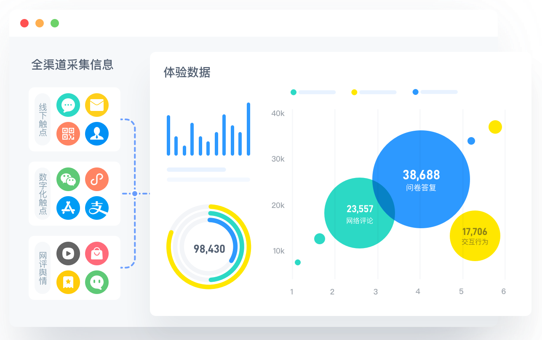The height and width of the screenshot is (340, 542).
Task: Click the yellow star bookmark icon
Action: (68, 282)
